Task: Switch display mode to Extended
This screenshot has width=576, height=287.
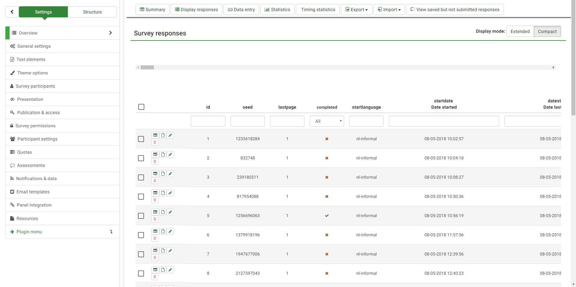Action: coord(520,32)
